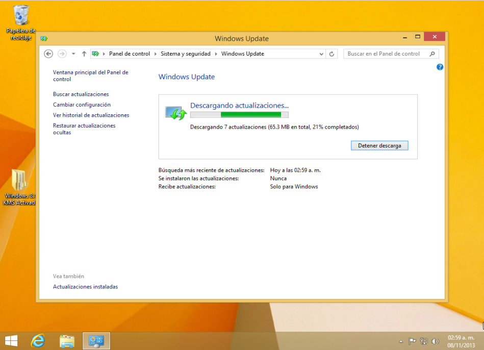
Task: Open the Papelera de reciclaje desktop icon
Action: point(21,22)
